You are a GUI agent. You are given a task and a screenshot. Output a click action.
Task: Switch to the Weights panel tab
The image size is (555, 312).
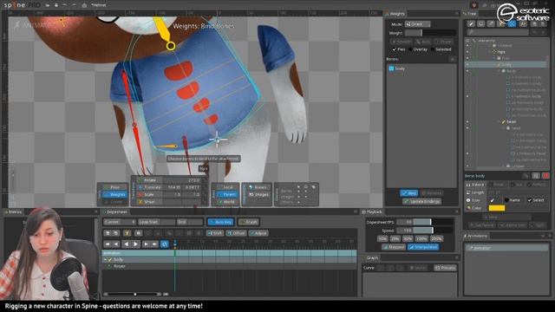pos(395,14)
